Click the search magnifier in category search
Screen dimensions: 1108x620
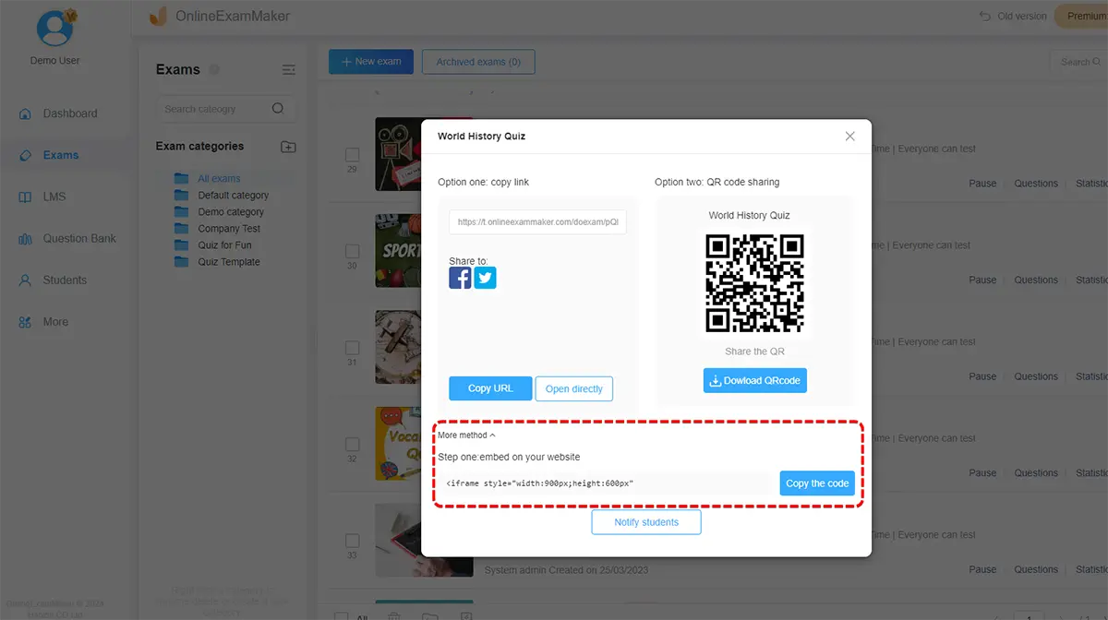278,109
